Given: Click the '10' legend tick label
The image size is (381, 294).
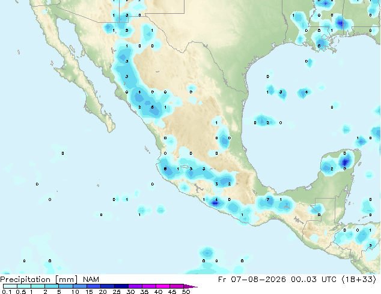Looking at the screenshot, I should pyautogui.click(x=75, y=292).
